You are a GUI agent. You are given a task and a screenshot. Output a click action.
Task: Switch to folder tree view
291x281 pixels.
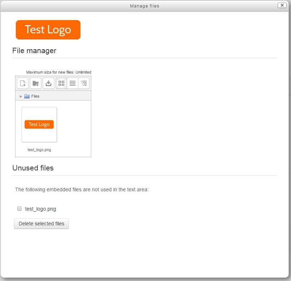coord(84,83)
